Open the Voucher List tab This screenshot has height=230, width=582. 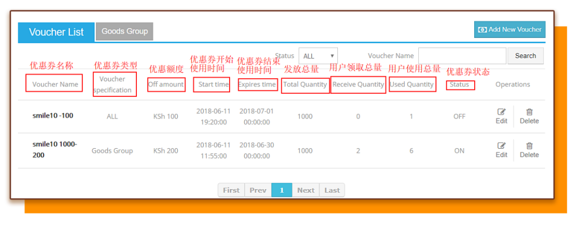[x=57, y=32]
